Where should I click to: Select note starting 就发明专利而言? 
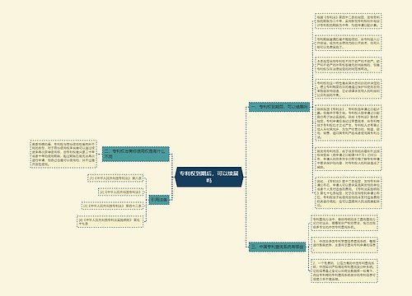click(349, 159)
